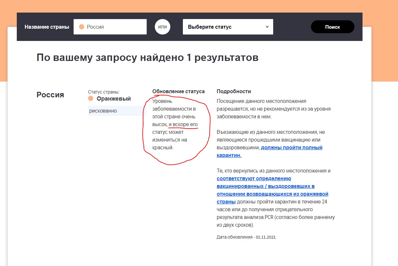The width and height of the screenshot is (398, 266).
Task: Click the heading По вашему запросу найдено 1 результатов
Action: click(x=147, y=58)
